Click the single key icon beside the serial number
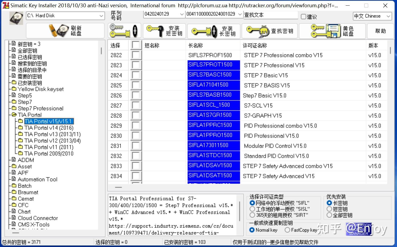This screenshot has width=397, height=247. [124, 31]
